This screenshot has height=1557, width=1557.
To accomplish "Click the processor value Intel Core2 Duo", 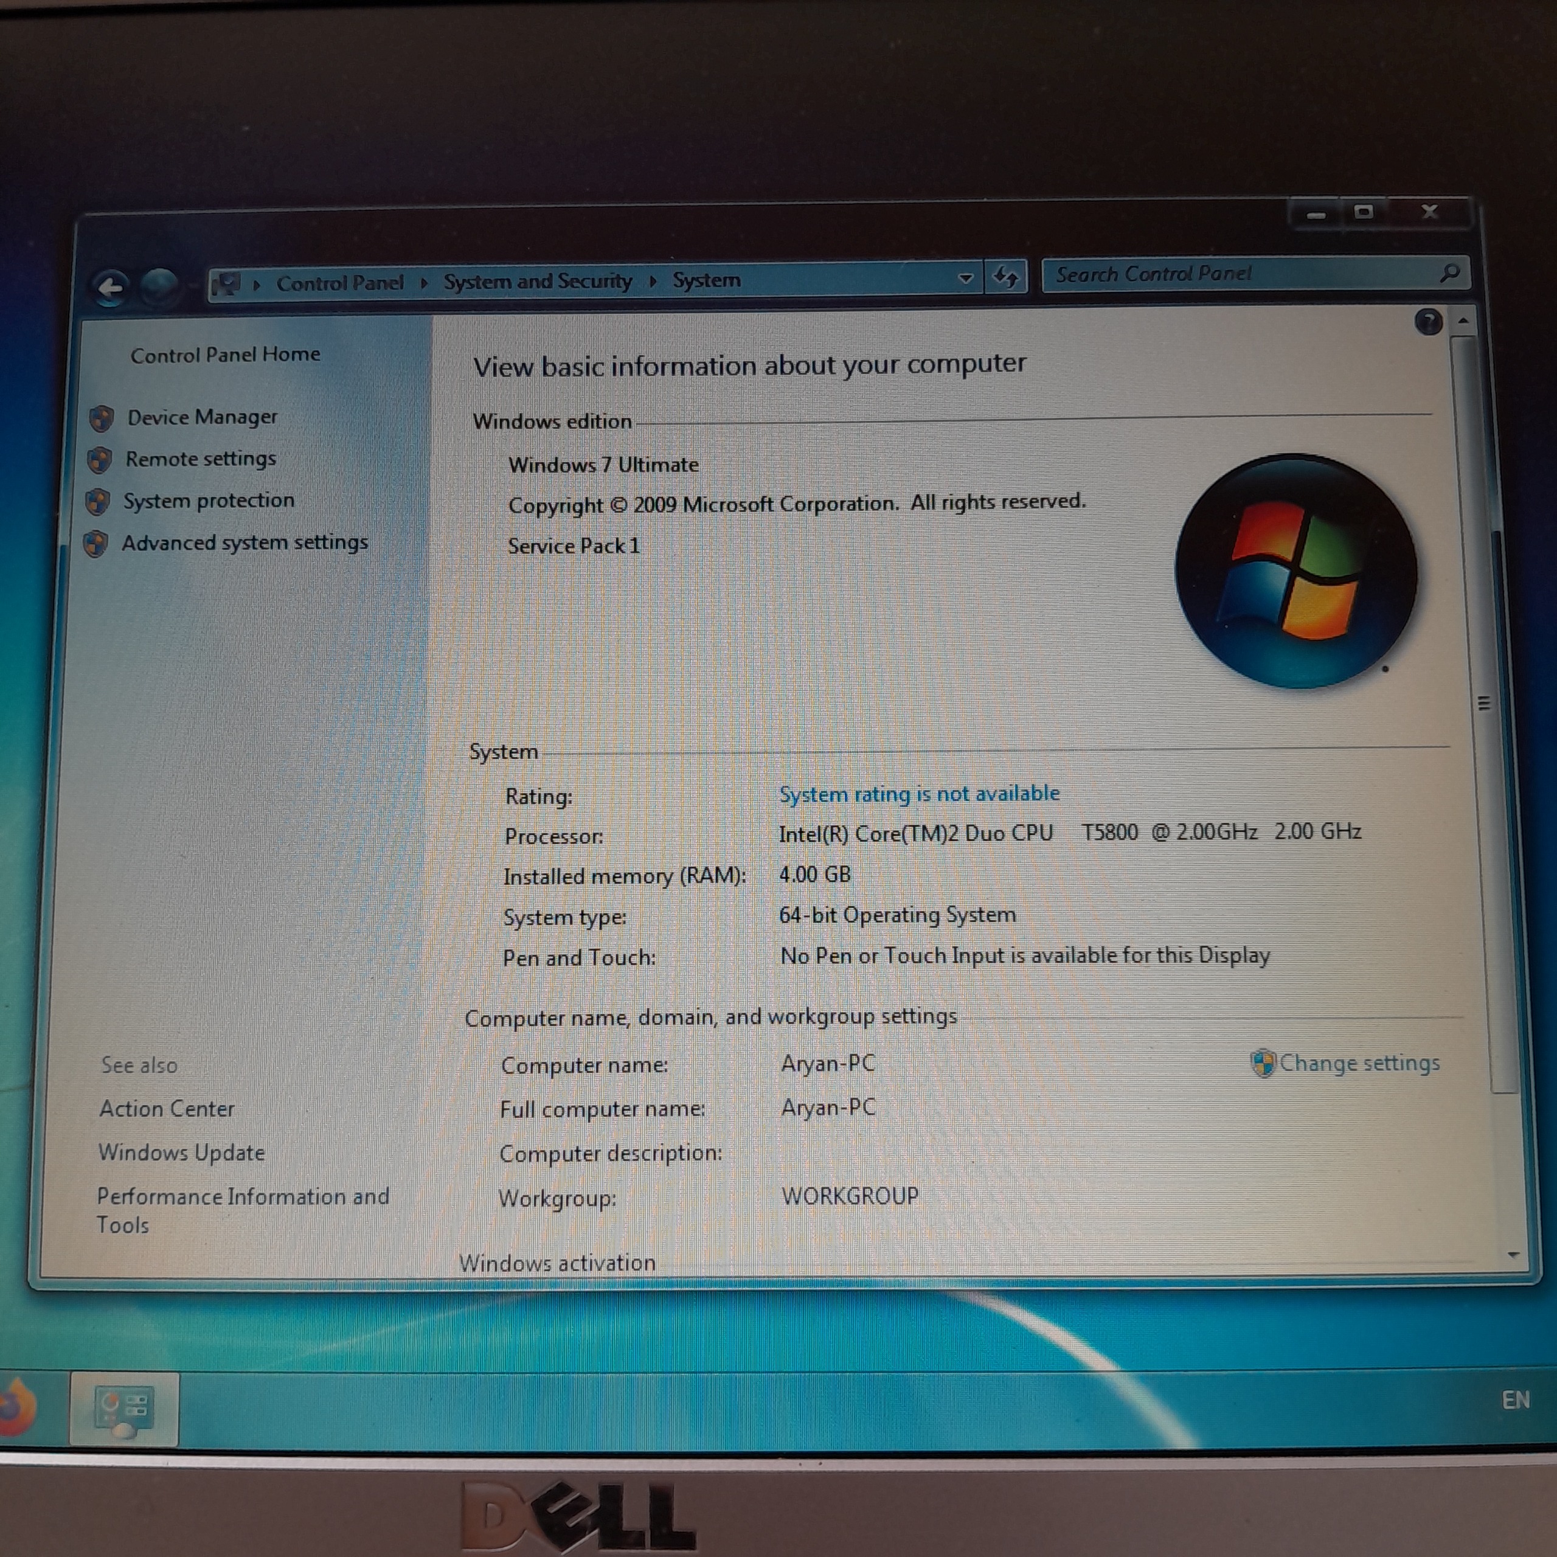I will point(1069,833).
